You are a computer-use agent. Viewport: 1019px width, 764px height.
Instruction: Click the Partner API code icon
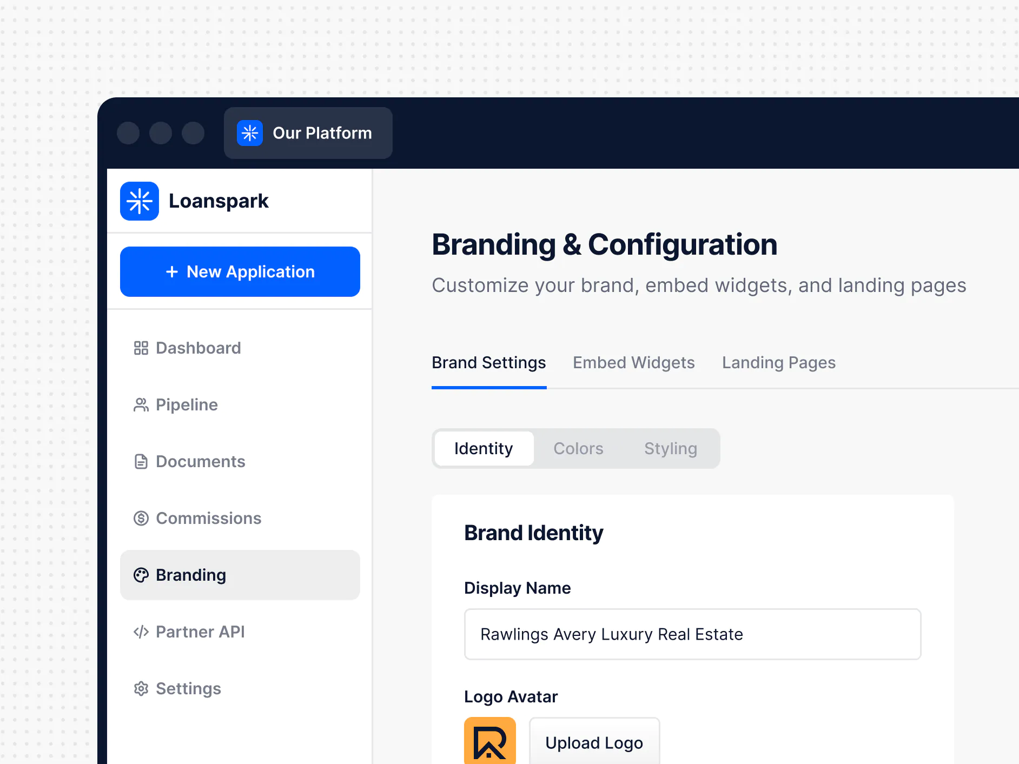pos(141,632)
